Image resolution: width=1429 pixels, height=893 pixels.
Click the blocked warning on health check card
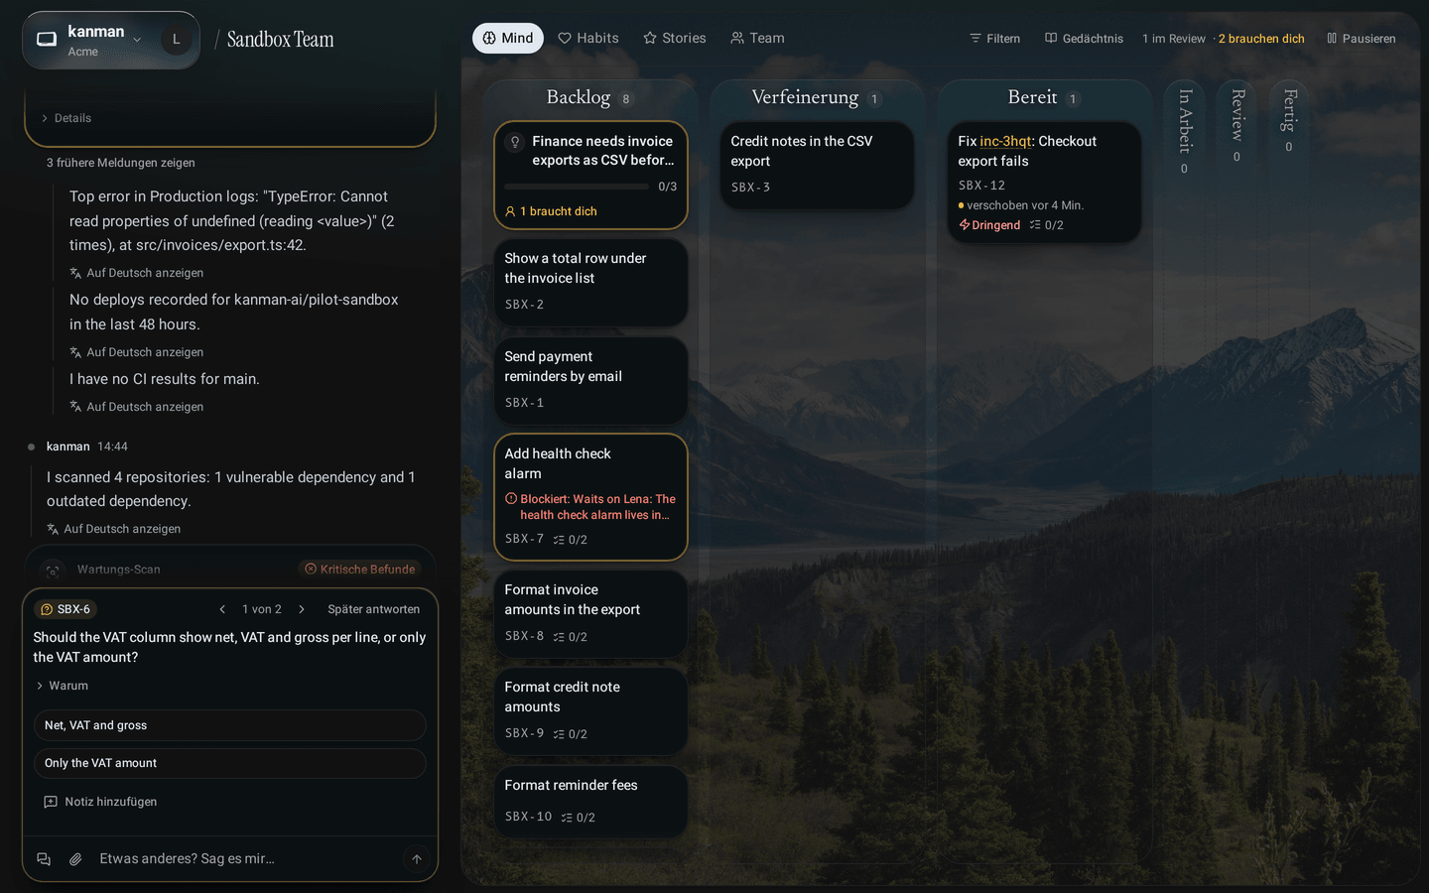click(x=590, y=507)
